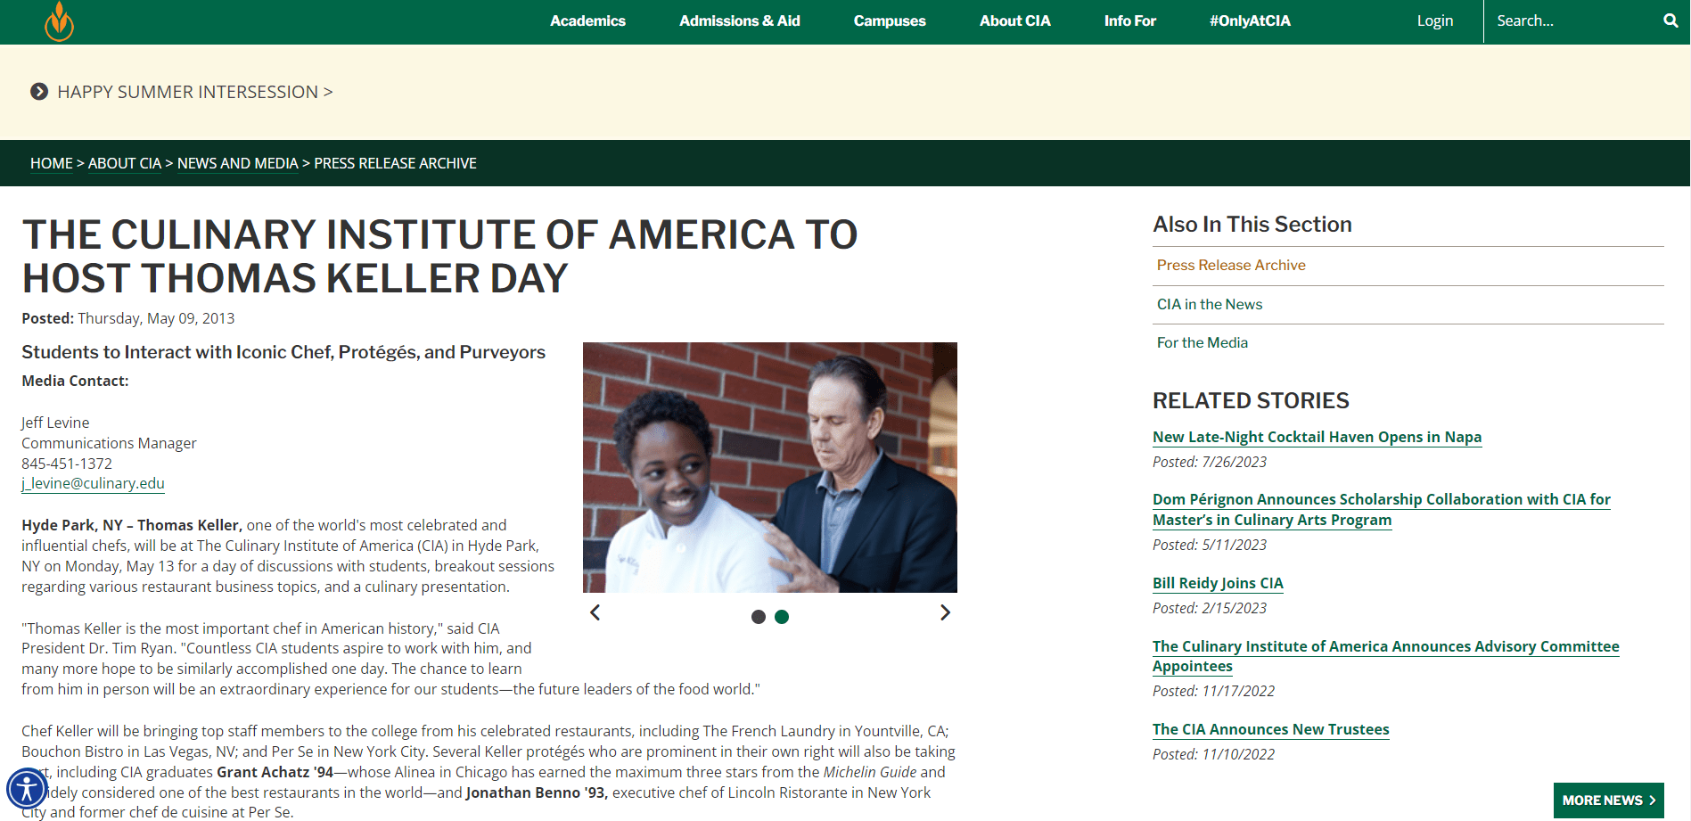Open the About CIA menu
Viewport: 1691px width, 821px height.
(1015, 21)
